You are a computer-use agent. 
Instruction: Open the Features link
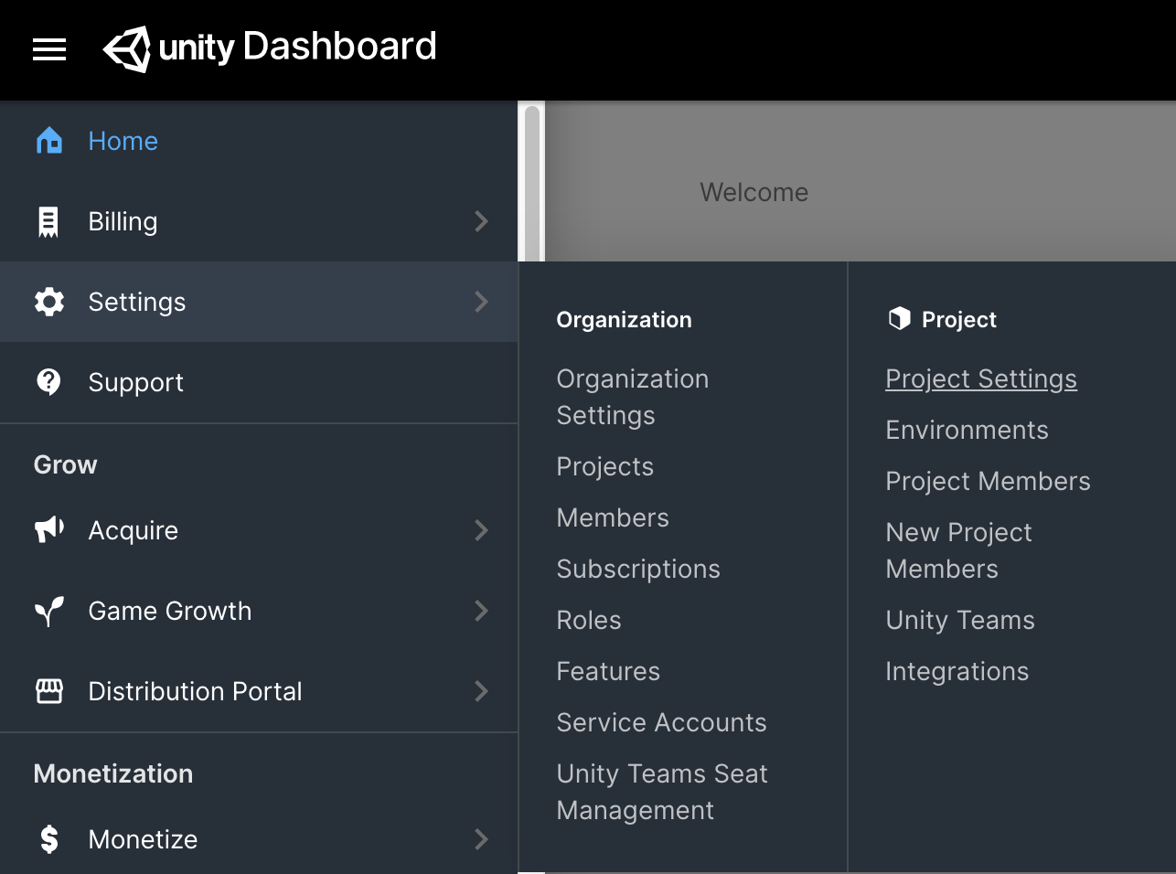point(608,671)
